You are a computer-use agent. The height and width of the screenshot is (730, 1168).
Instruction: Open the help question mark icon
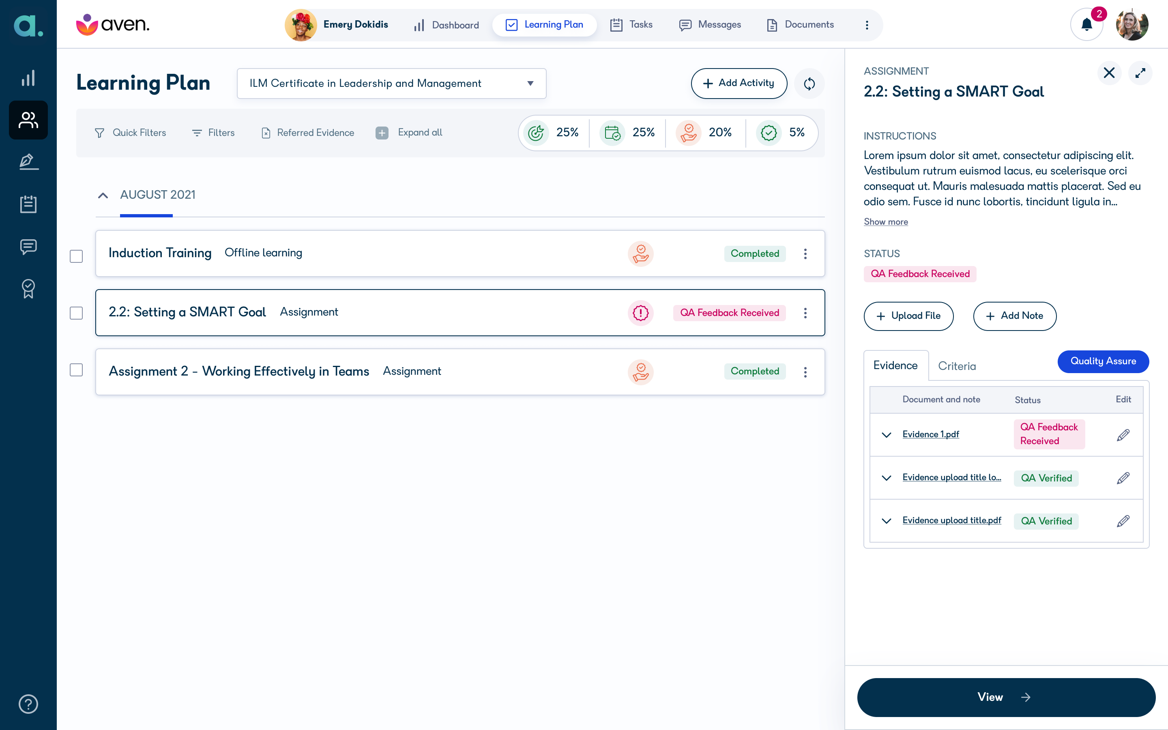[28, 704]
